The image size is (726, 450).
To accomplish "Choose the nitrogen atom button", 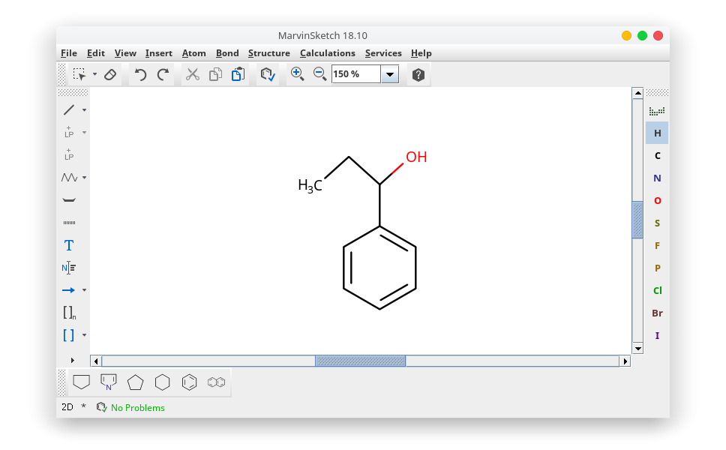I will tap(657, 178).
